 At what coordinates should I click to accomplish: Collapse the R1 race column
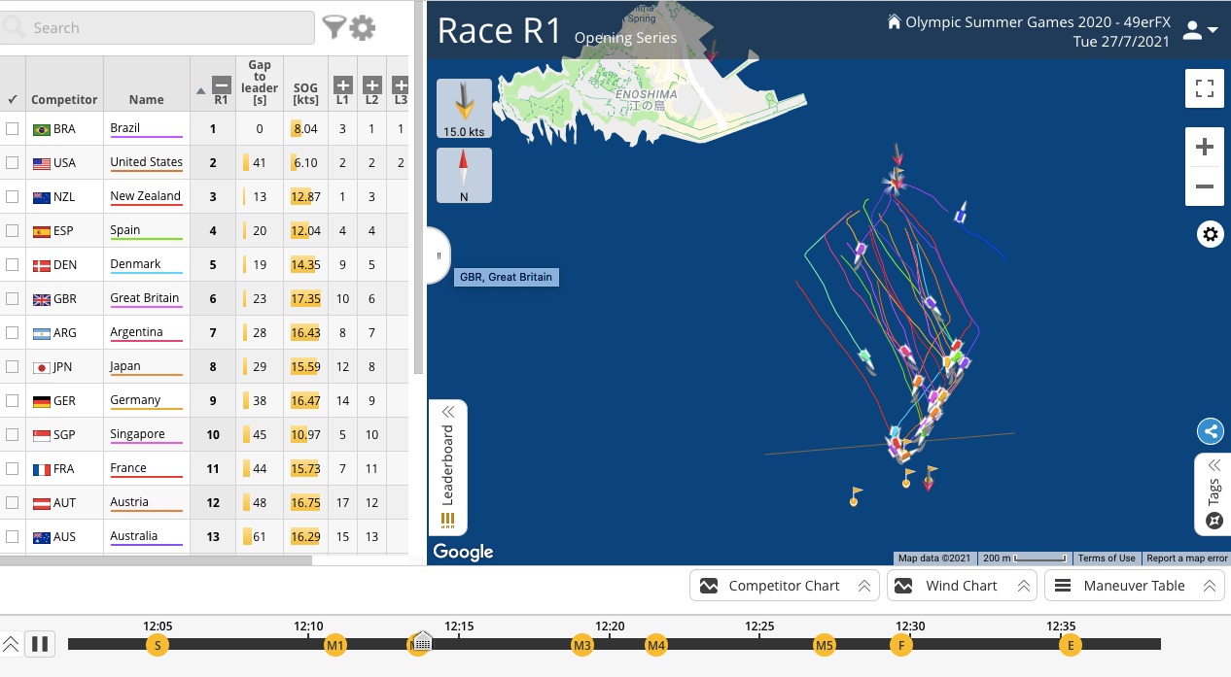pos(221,85)
